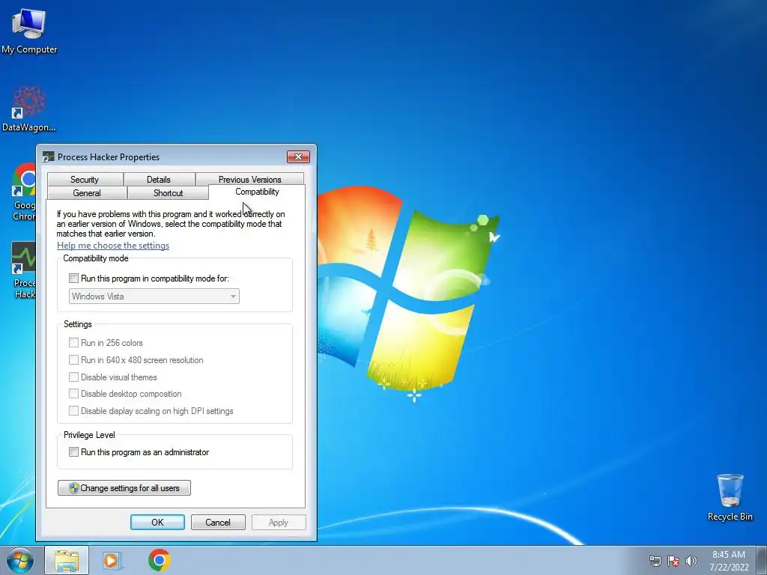Open Google Chrome desktop shortcut
Viewport: 767px width, 575px height.
coord(23,192)
